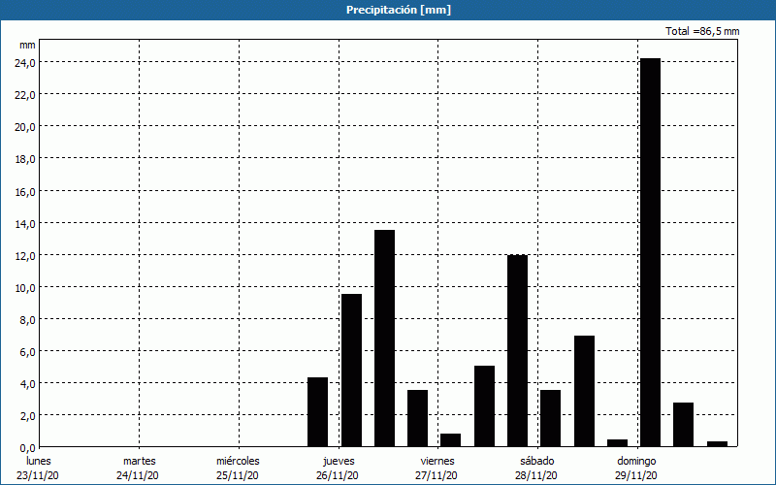776x485 pixels.
Task: Click the 24/11/20 date label
Action: (138, 476)
